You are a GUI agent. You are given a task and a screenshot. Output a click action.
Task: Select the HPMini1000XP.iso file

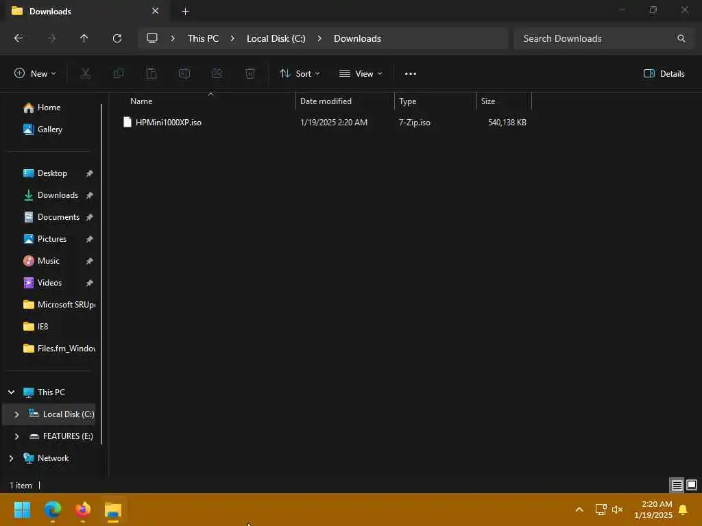(324, 122)
